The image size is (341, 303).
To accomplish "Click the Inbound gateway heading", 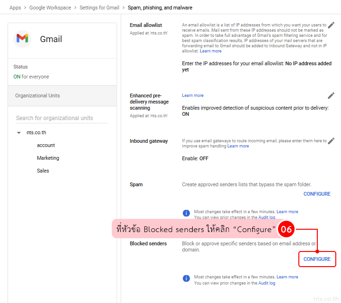I will pyautogui.click(x=149, y=141).
